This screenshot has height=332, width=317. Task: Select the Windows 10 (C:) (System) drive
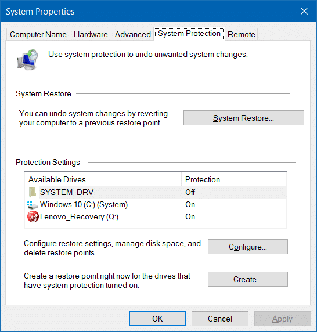(x=156, y=204)
